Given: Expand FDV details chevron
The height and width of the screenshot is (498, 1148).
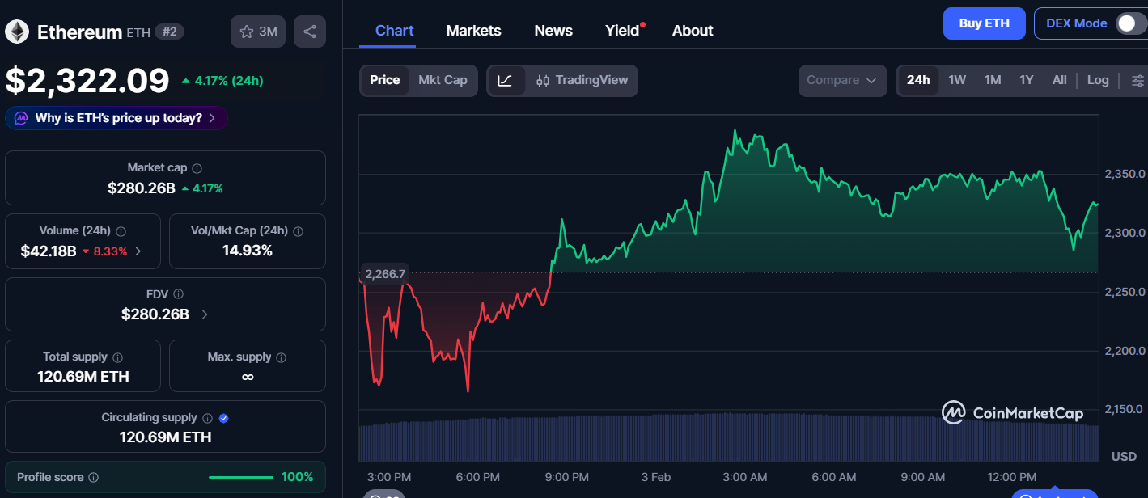Looking at the screenshot, I should (x=204, y=314).
